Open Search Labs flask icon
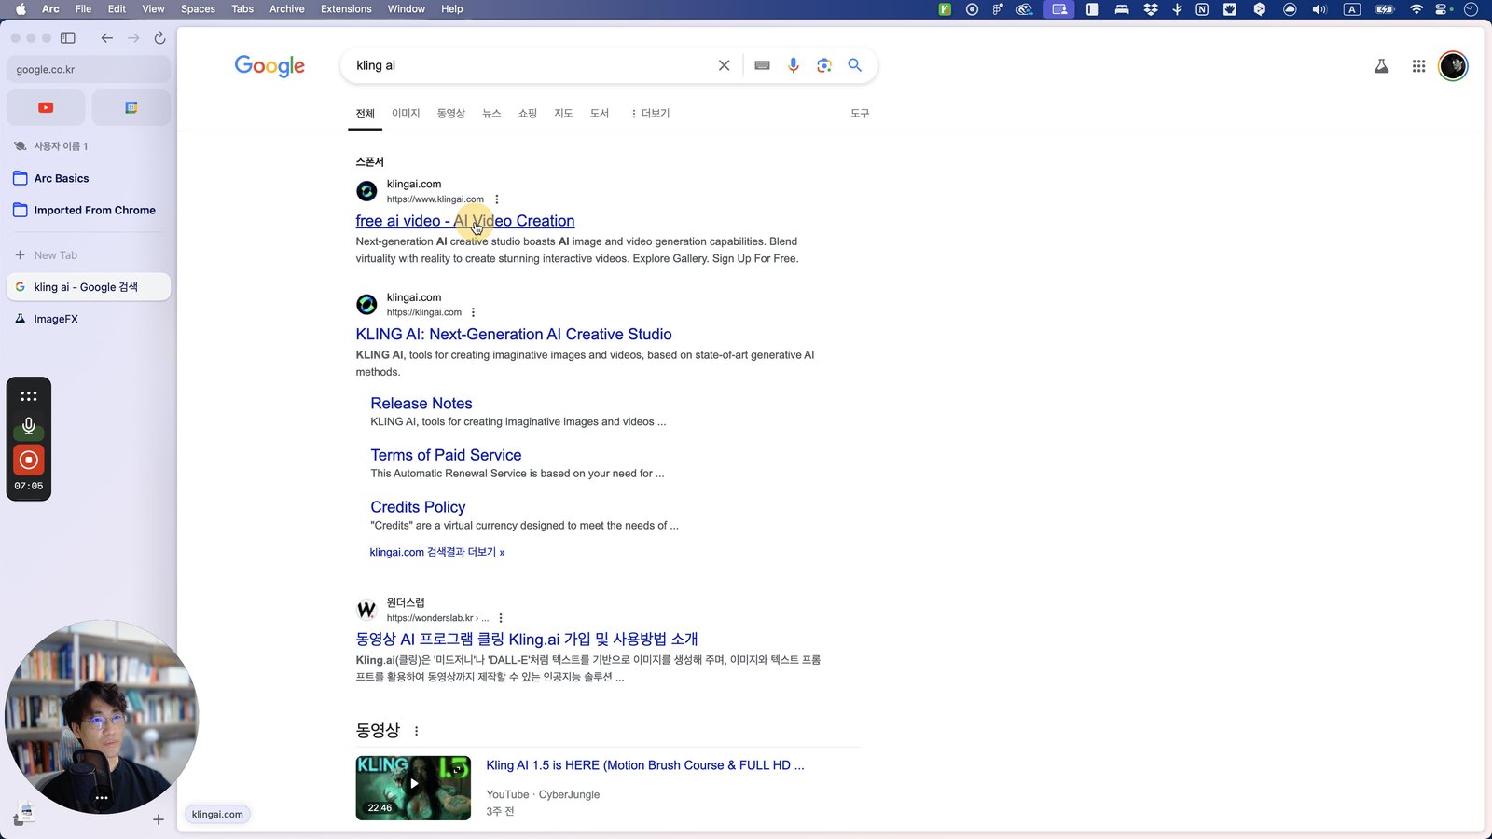 [1381, 66]
